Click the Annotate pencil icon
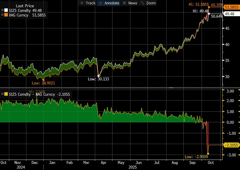The width and height of the screenshot is (240, 170). tap(101, 3)
